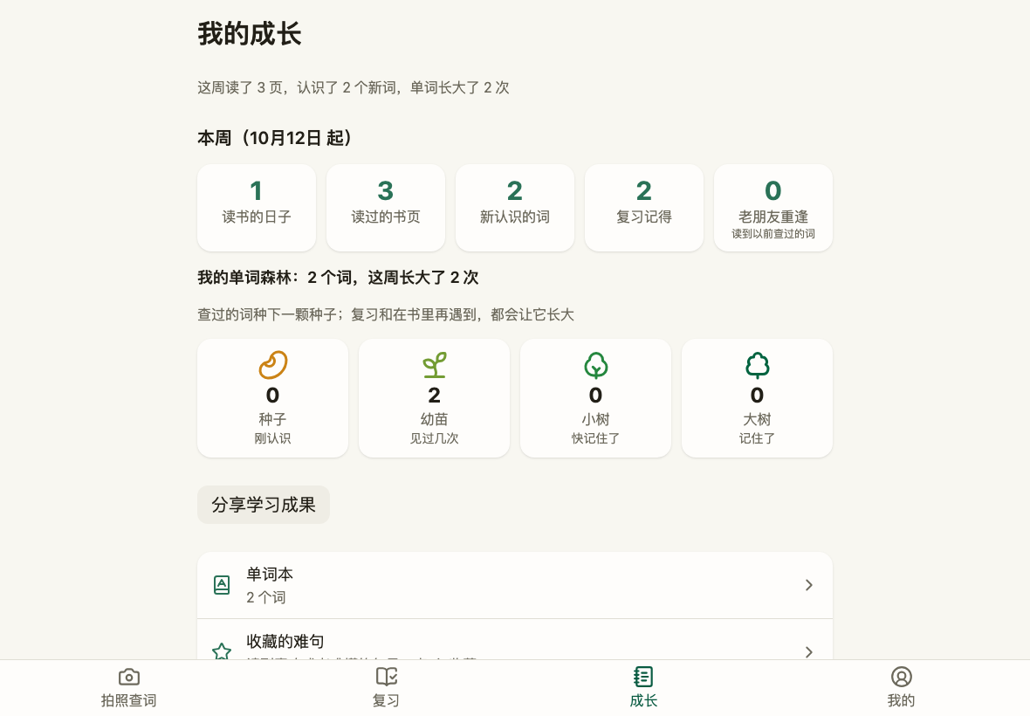
Task: Click the 读到以前查过的词 caption
Action: [773, 234]
